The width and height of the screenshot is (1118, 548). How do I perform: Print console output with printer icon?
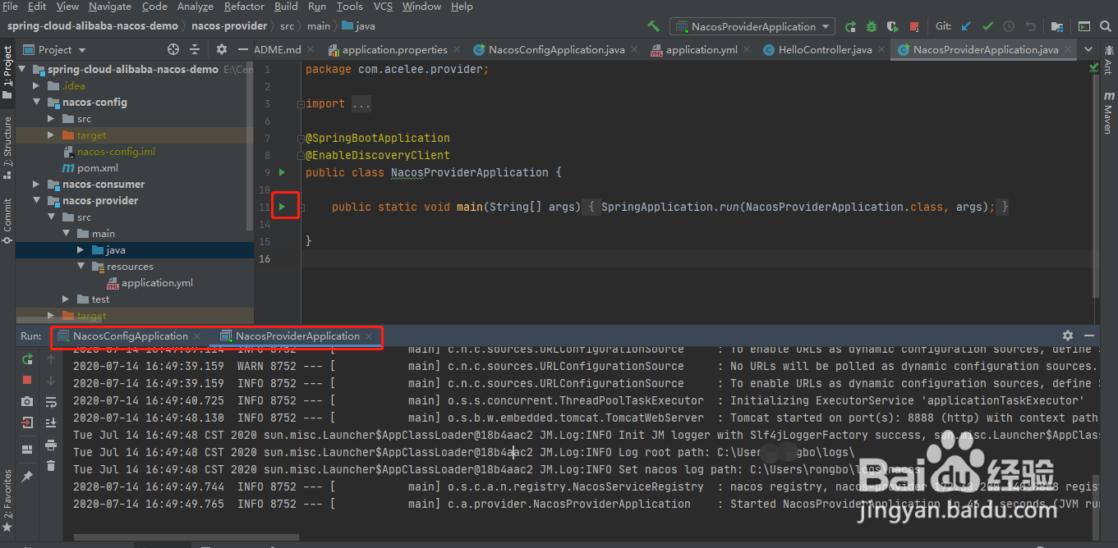pos(51,445)
